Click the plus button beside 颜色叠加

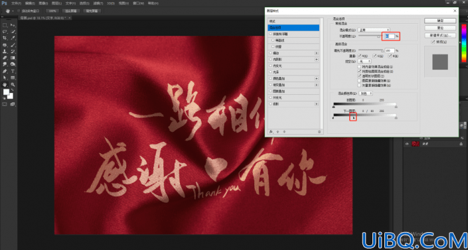[317, 78]
